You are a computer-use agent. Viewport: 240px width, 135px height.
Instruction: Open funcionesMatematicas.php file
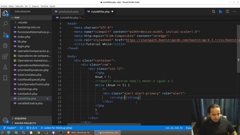click(31, 32)
